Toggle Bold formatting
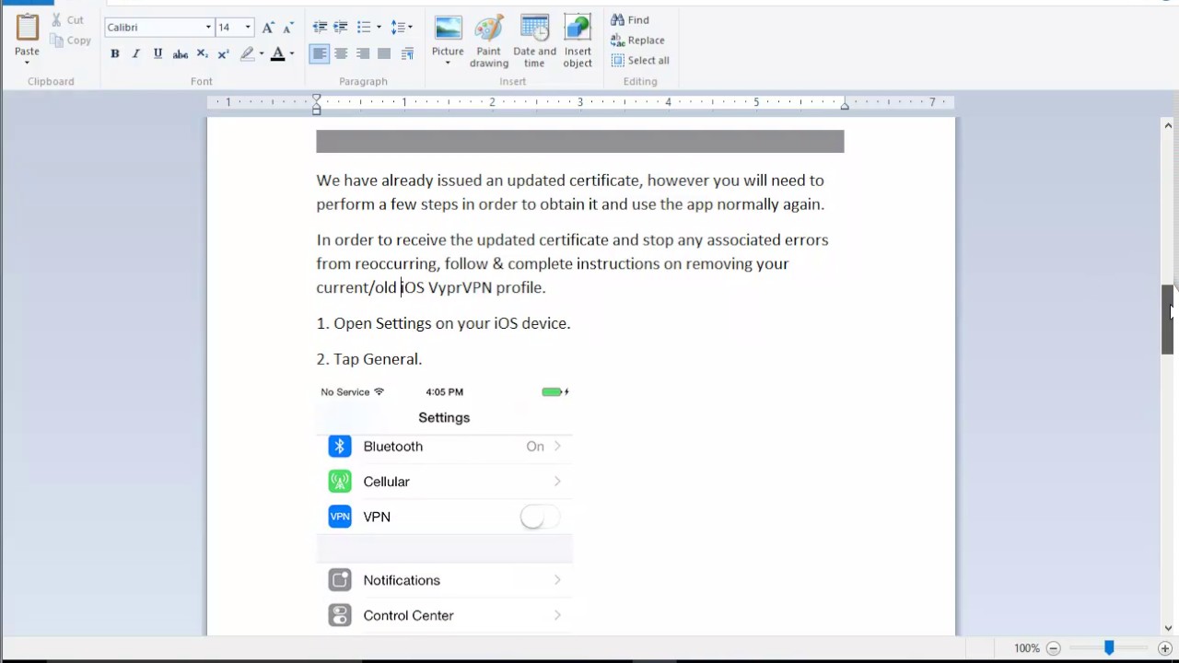1179x663 pixels. click(x=115, y=54)
